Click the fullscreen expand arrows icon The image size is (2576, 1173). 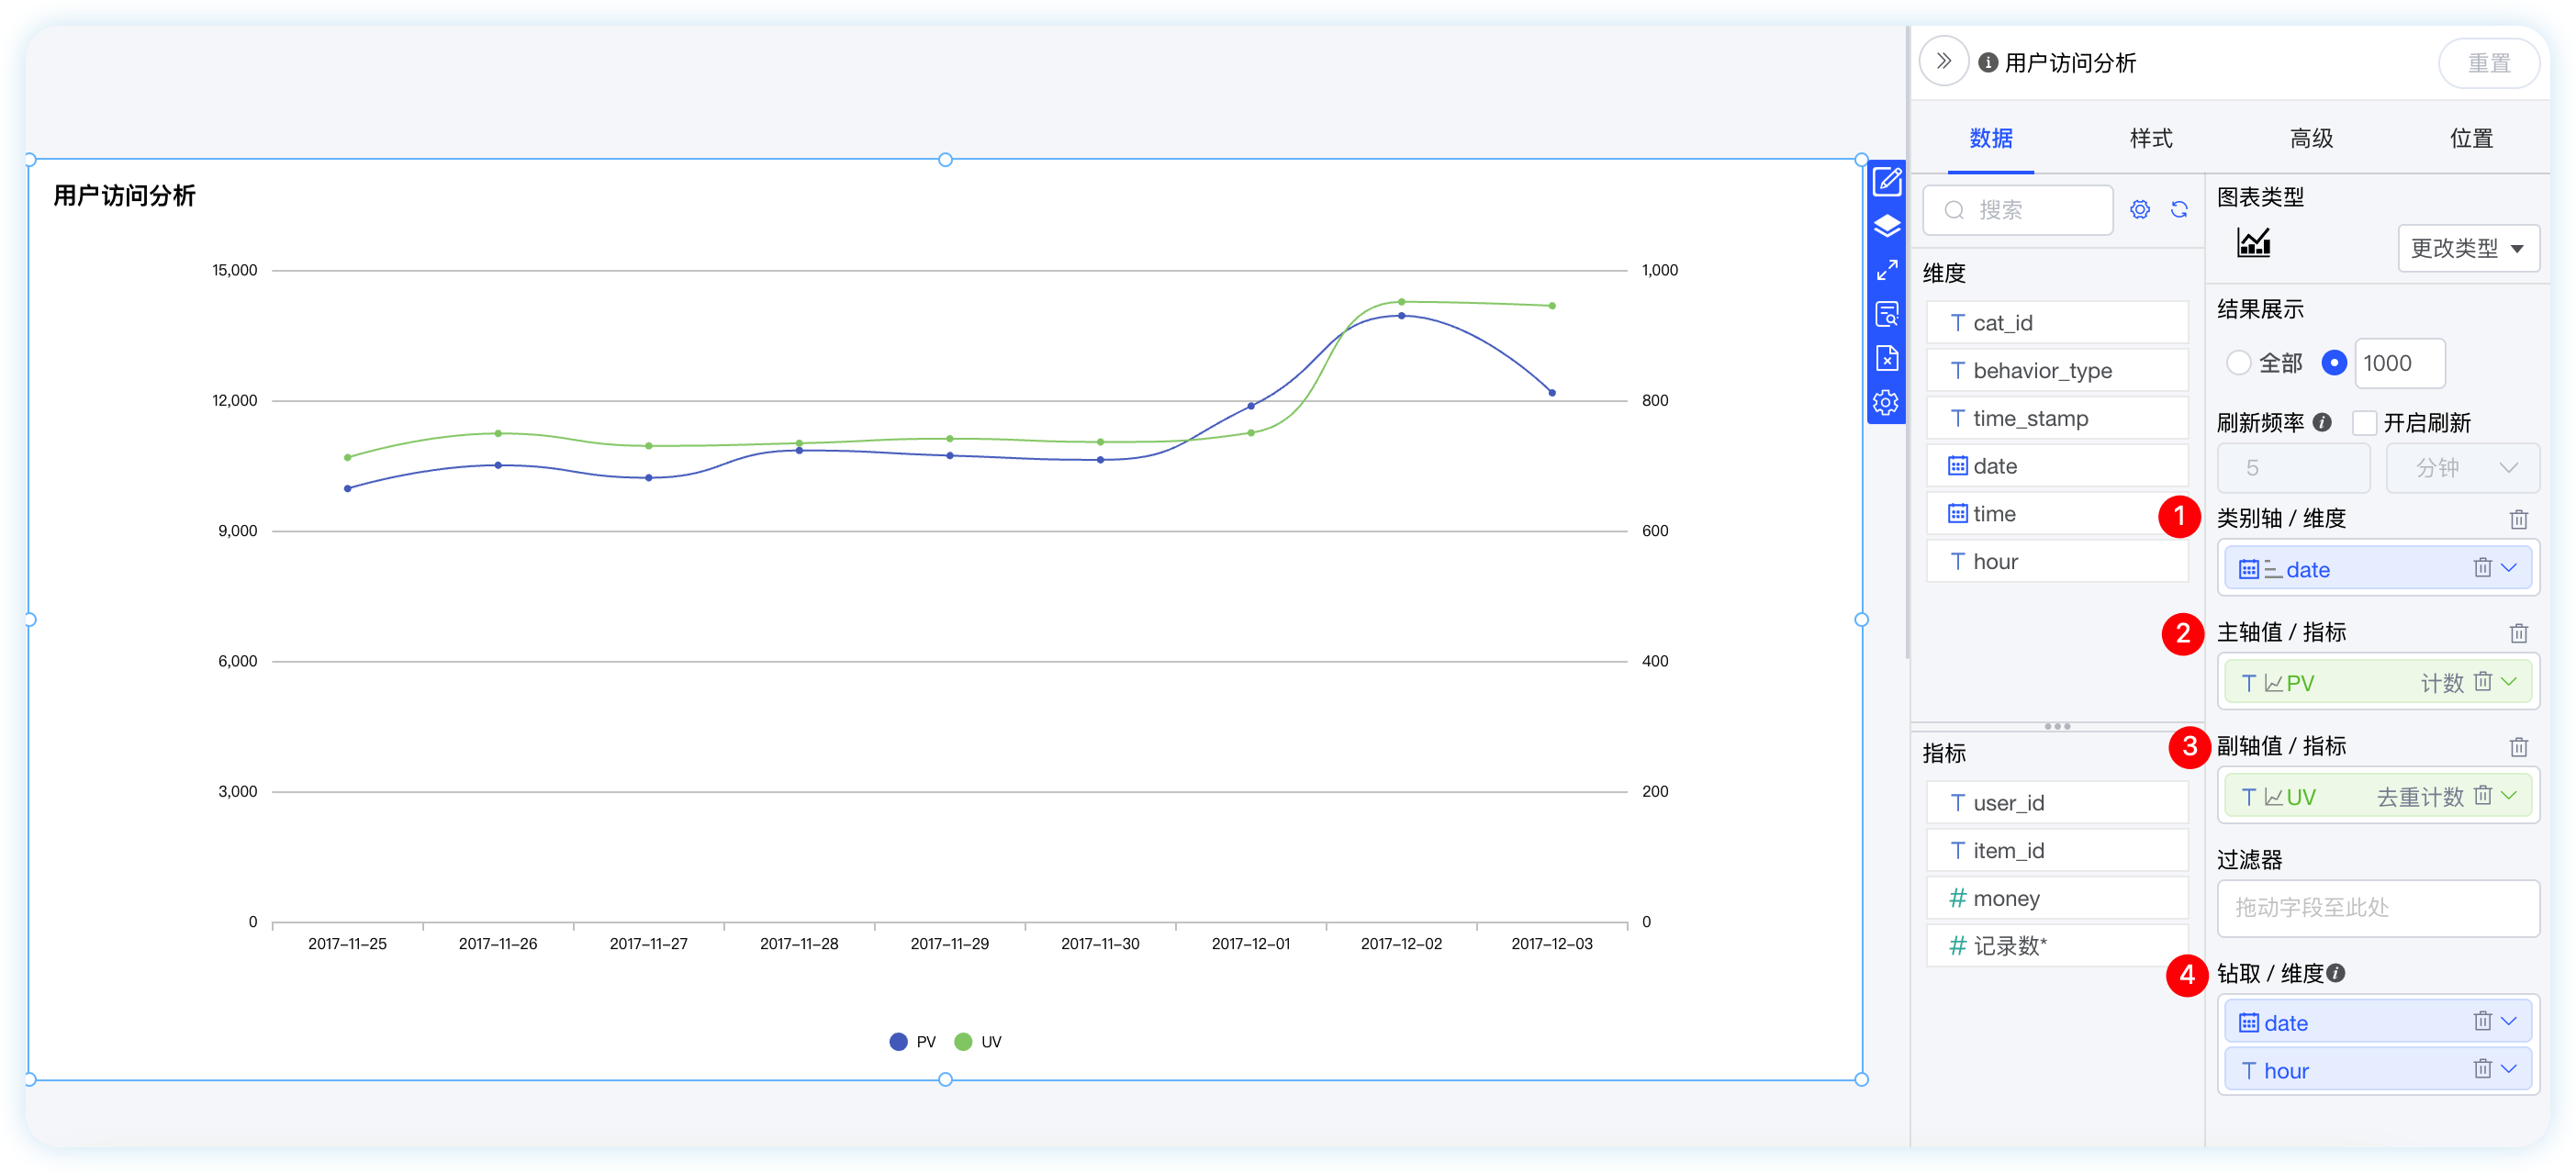coord(1886,270)
